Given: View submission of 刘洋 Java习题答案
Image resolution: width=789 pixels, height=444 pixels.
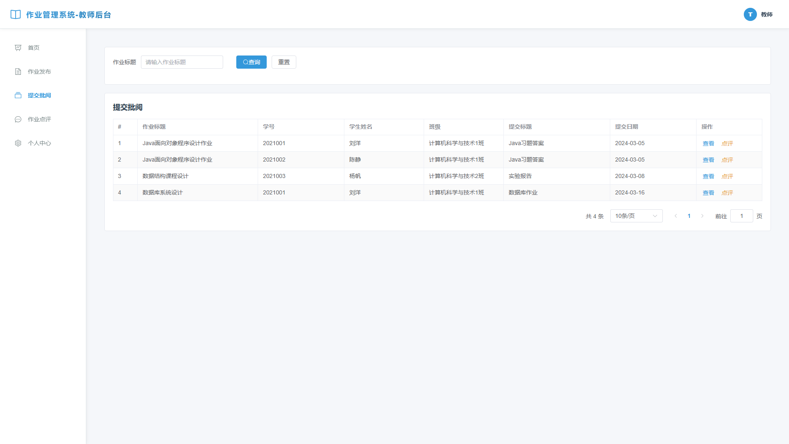Looking at the screenshot, I should [708, 143].
